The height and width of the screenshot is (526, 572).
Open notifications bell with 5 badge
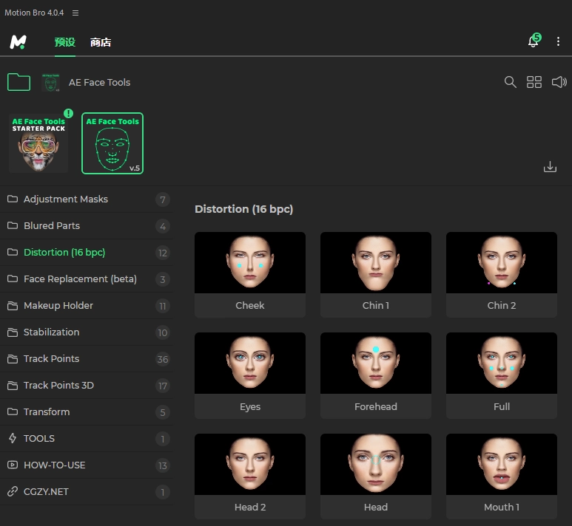click(x=534, y=41)
